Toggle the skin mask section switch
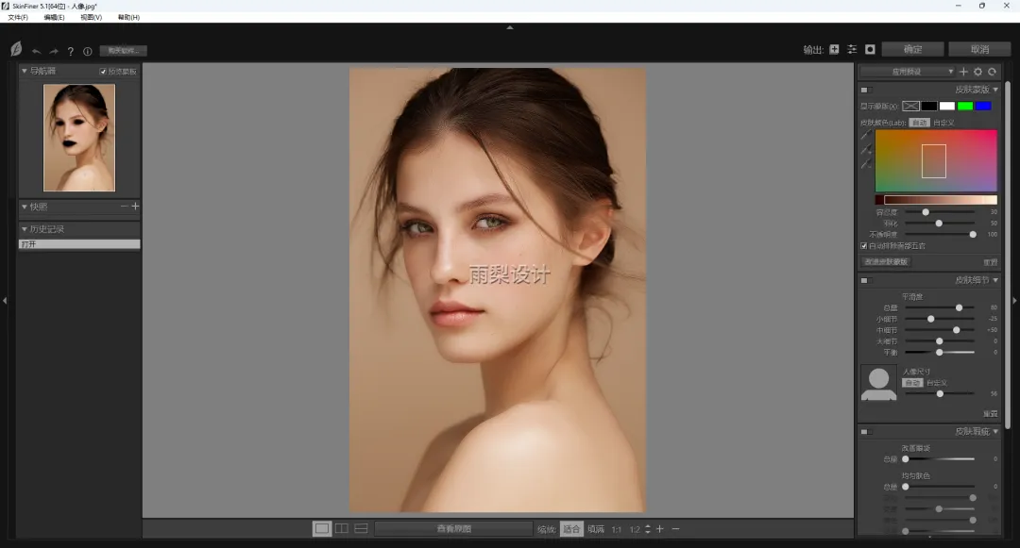1020x548 pixels. 864,91
